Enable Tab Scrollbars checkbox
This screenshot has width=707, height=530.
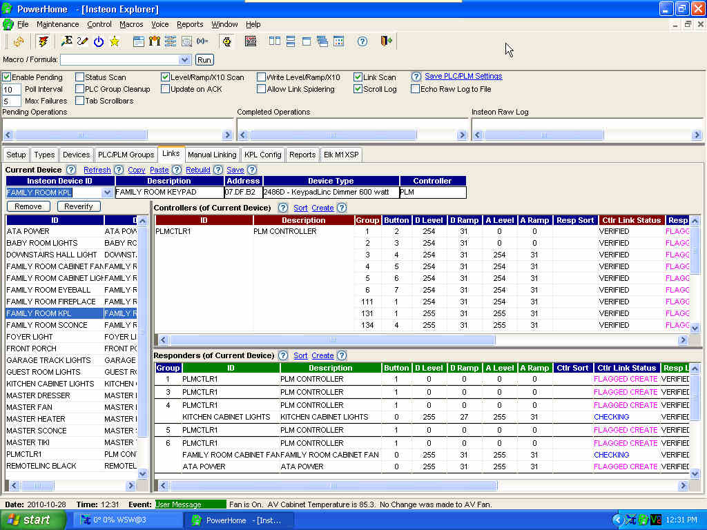[80, 101]
